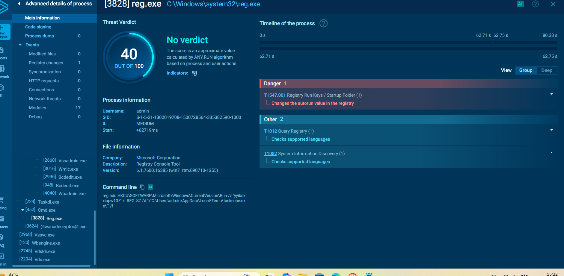Viewport: 564px width, 276px height.
Task: Go back from Advanced details of process
Action: (x=19, y=4)
